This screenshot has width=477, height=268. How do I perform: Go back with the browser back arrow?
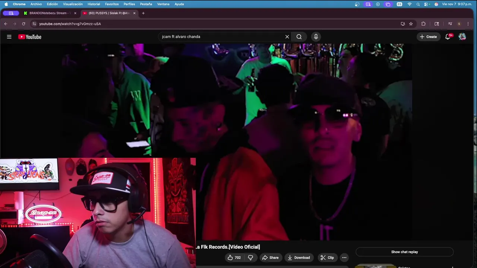pyautogui.click(x=6, y=24)
